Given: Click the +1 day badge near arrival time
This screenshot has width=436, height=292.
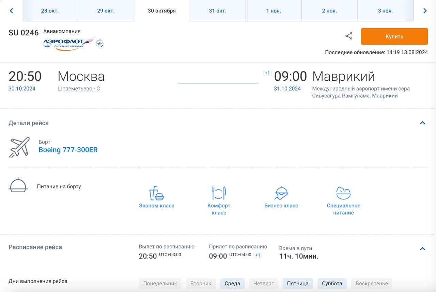Looking at the screenshot, I should 267,73.
